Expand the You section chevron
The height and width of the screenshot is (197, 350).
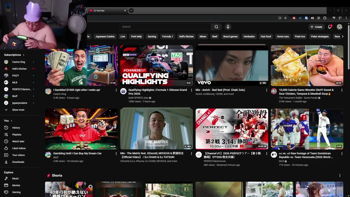11,121
